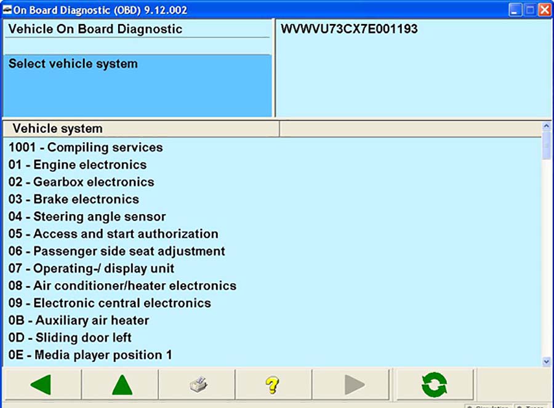Pick 08 - Air conditioner/heater electronics
This screenshot has height=408, width=554.
[122, 286]
